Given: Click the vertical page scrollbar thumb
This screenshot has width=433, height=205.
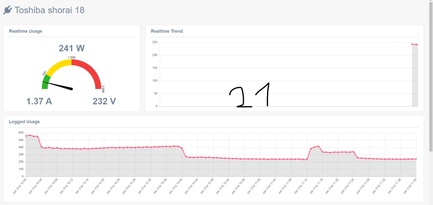Looking at the screenshot, I should [431, 77].
